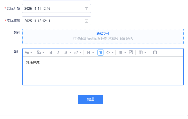Click the editor resize handle corner
The image size is (188, 119).
click(x=182, y=83)
